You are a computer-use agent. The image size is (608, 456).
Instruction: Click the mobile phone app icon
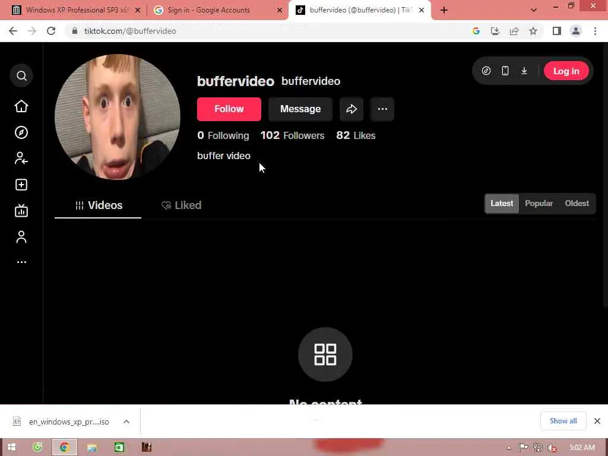click(x=505, y=71)
